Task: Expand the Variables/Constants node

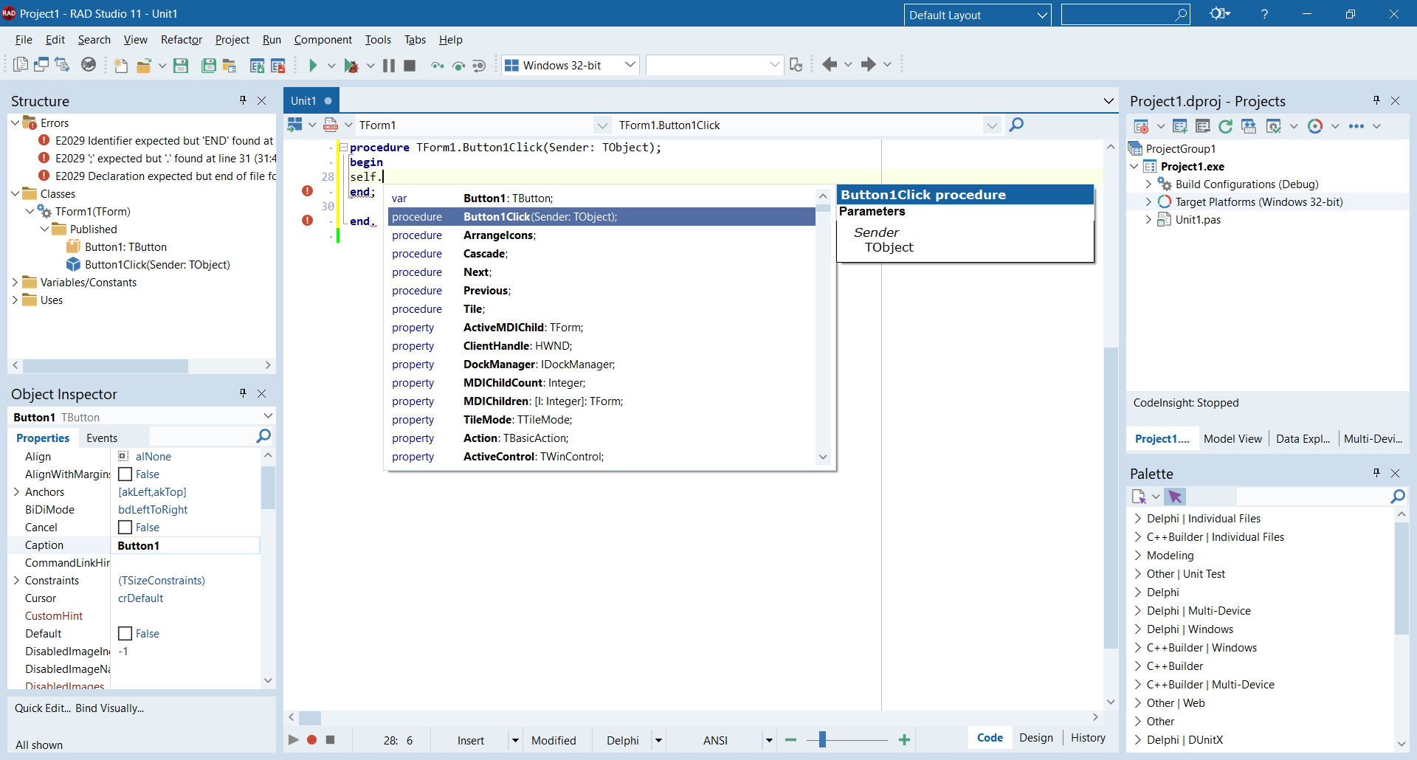Action: 15,283
